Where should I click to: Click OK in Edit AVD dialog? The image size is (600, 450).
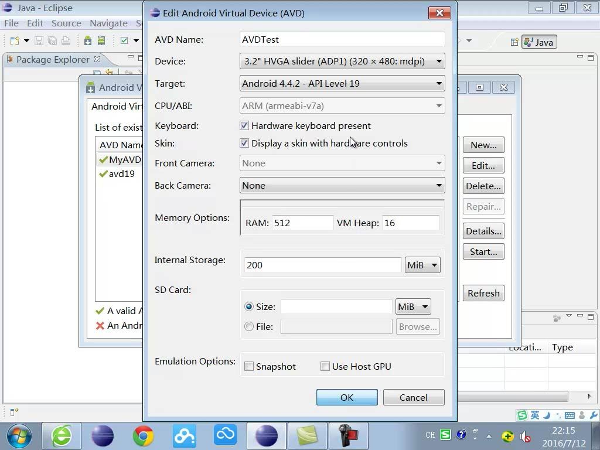point(347,397)
